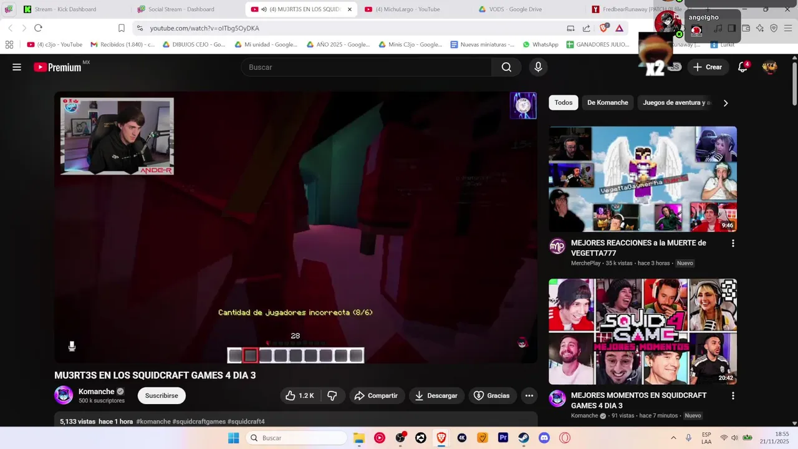Dislike the video with thumbs down

[332, 395]
